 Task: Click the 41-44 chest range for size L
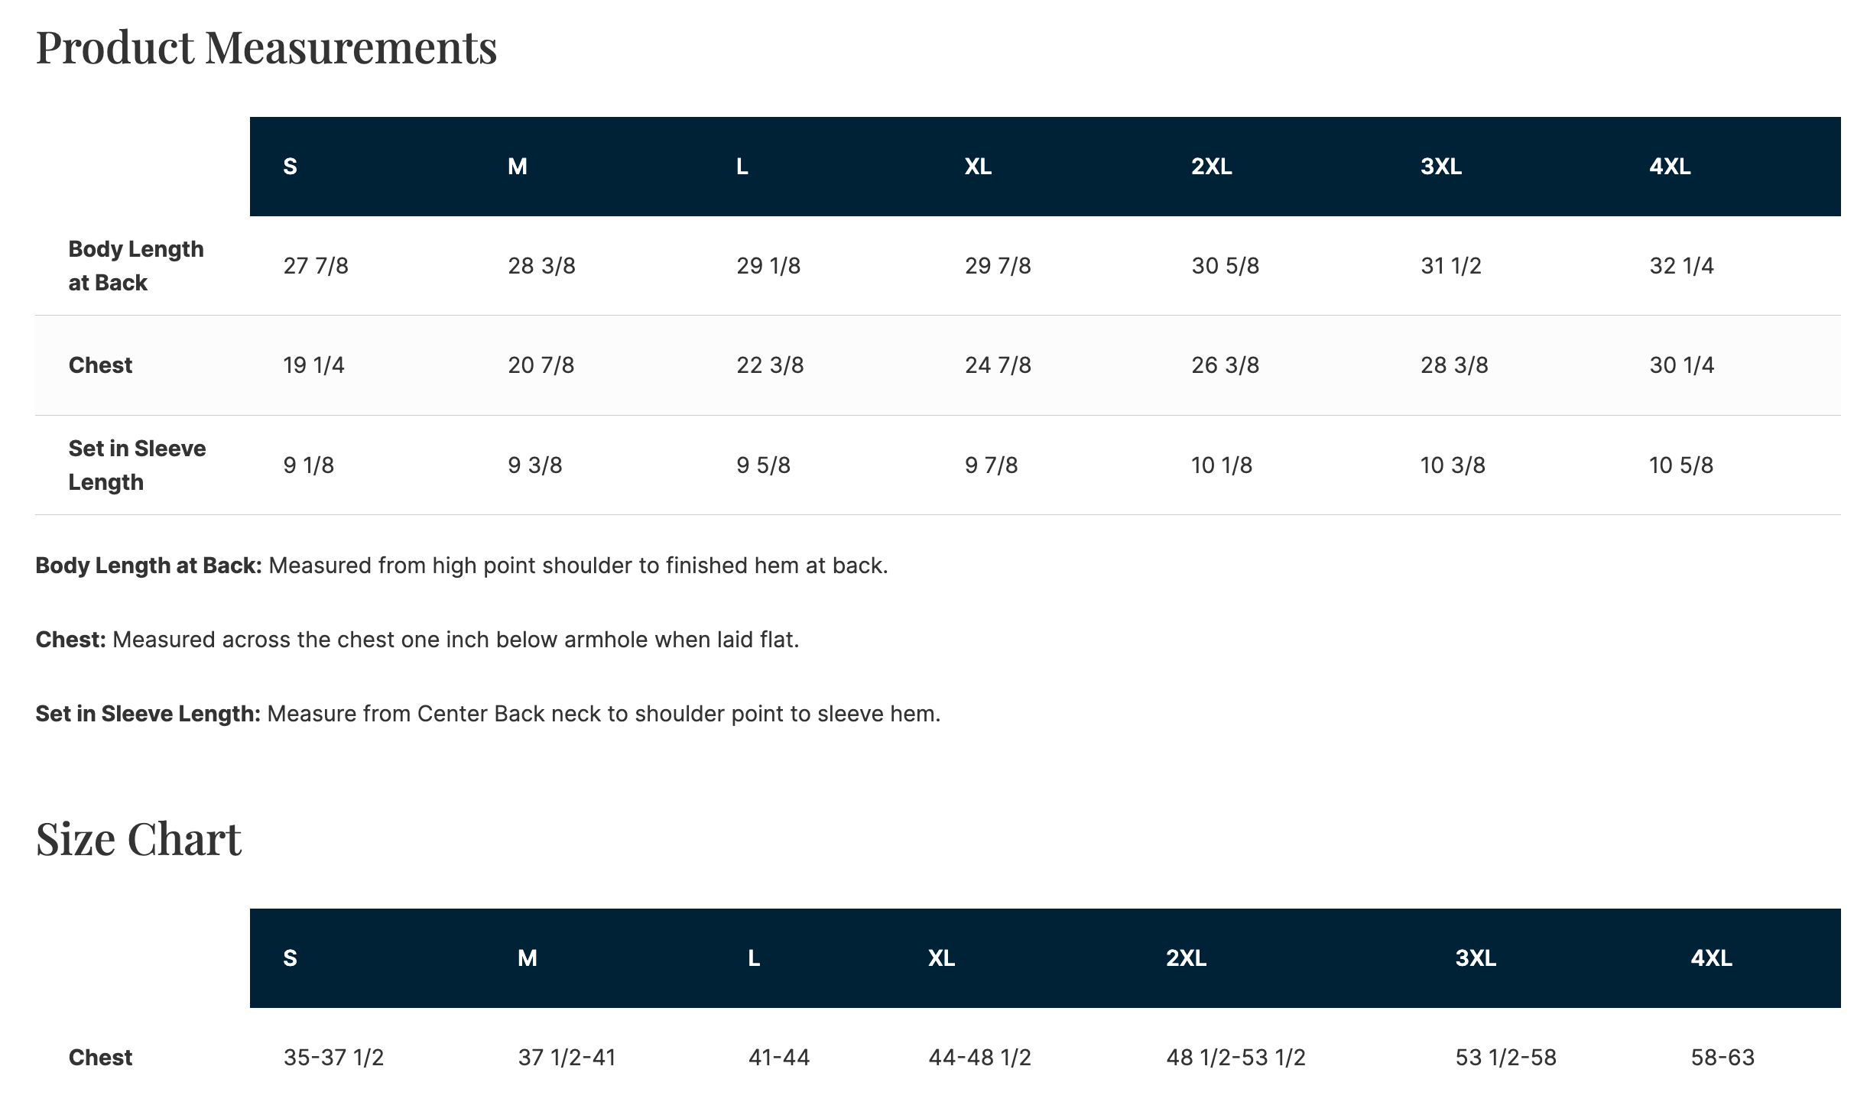[778, 1058]
